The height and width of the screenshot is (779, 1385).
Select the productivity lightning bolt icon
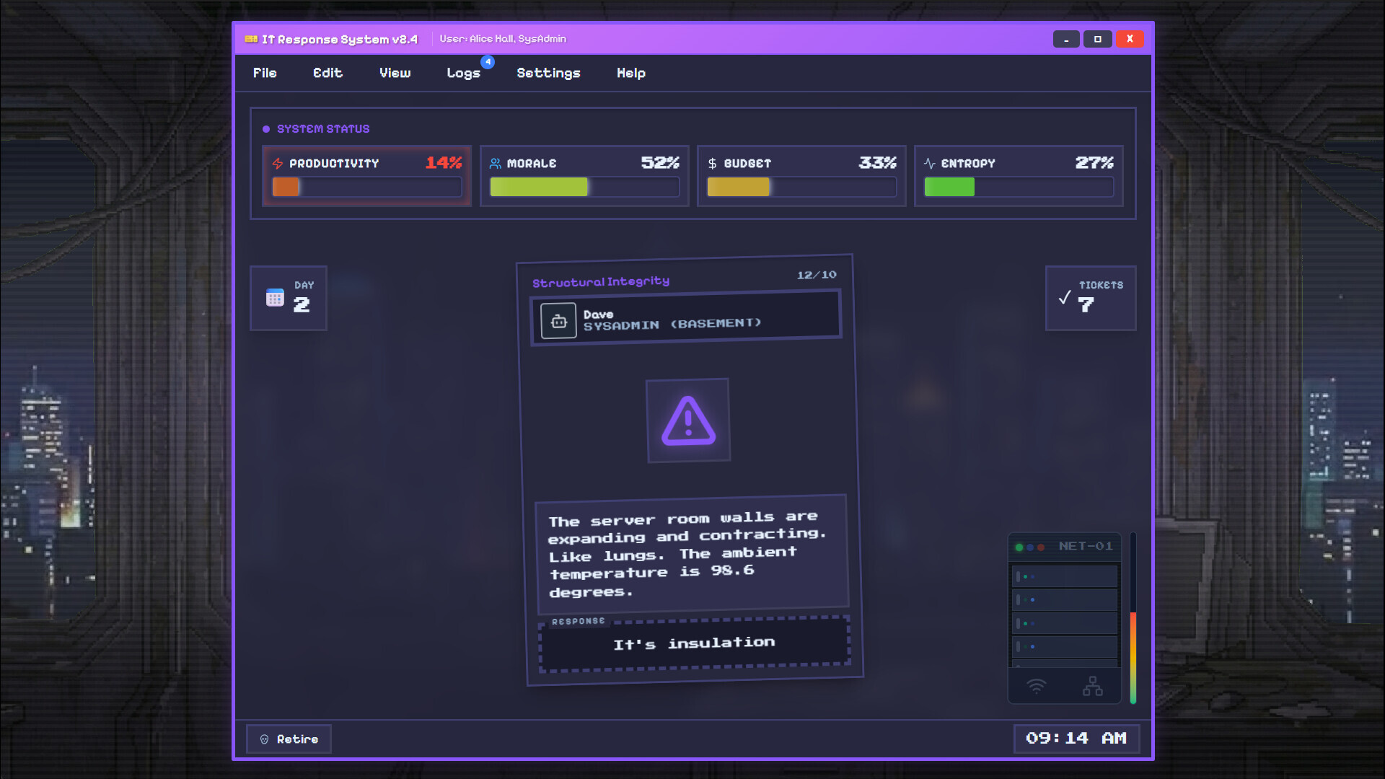click(276, 163)
